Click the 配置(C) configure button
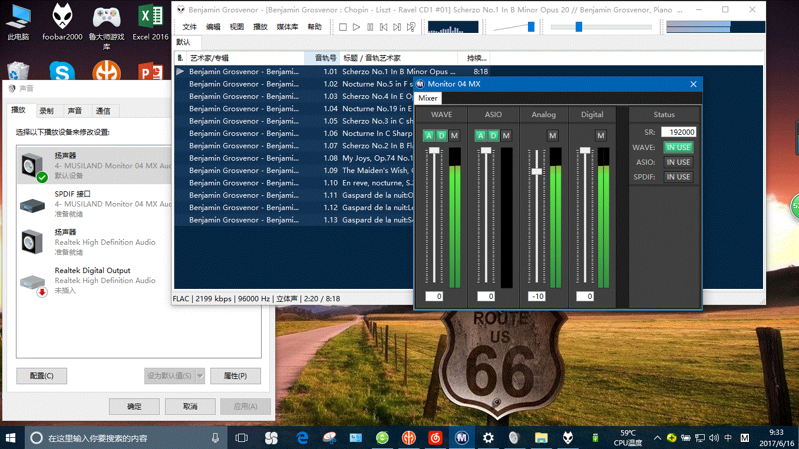Image resolution: width=799 pixels, height=449 pixels. point(41,376)
